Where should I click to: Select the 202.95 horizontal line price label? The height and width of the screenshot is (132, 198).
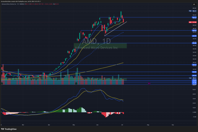pyautogui.click(x=194, y=76)
